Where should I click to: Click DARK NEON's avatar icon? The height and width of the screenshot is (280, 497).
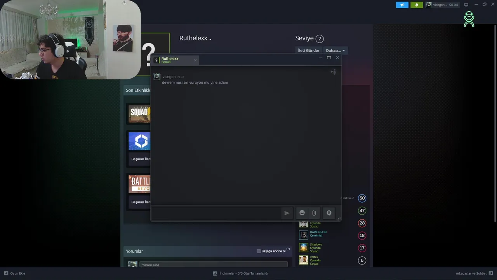pos(304,235)
